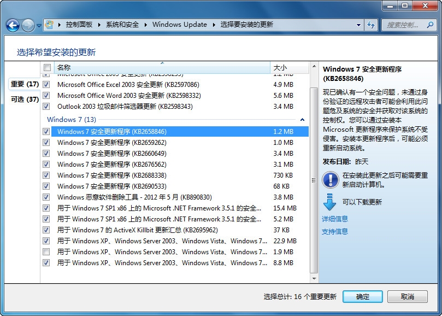442x316 pixels.
Task: Open the recent pages dropdown beside Forward
Action: point(39,25)
